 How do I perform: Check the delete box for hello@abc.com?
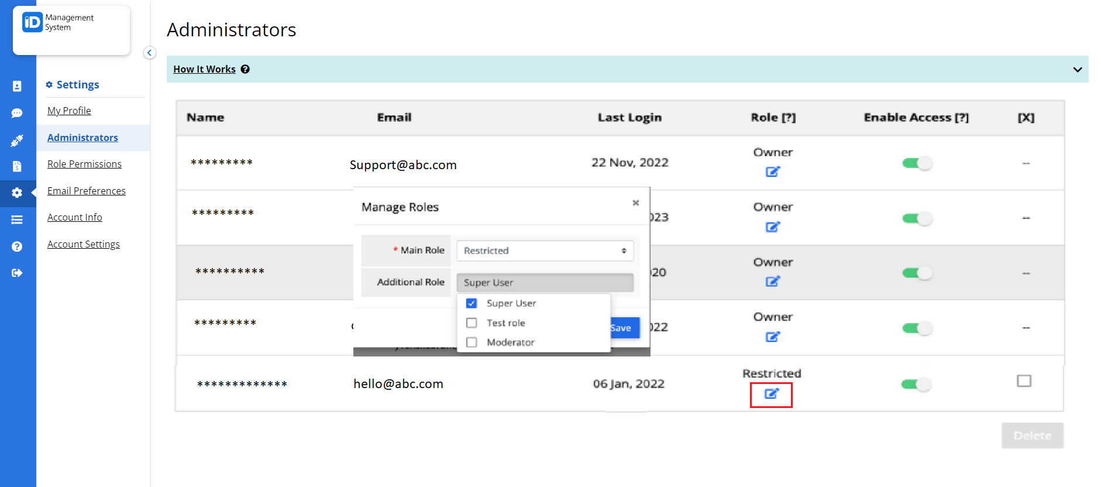pos(1024,381)
